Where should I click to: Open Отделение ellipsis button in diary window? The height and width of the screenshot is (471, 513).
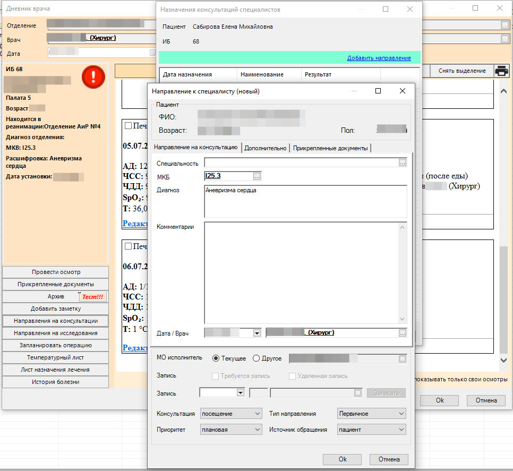pos(505,25)
